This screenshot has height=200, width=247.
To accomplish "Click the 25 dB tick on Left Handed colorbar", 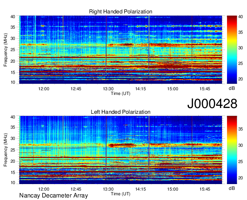I will click(x=240, y=162).
